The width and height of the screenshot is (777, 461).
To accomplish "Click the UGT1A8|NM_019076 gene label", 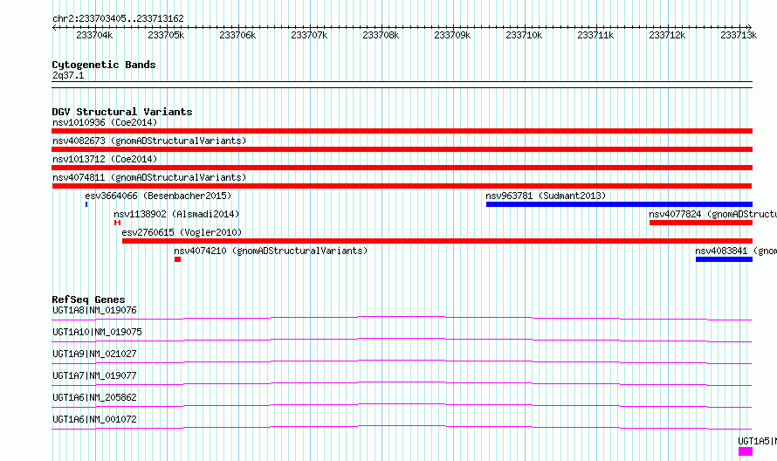I will (x=94, y=310).
